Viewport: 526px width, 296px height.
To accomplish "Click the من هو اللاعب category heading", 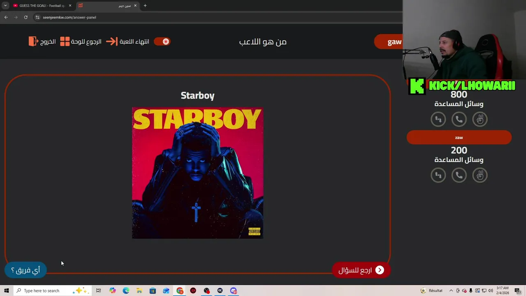I will 263,42.
